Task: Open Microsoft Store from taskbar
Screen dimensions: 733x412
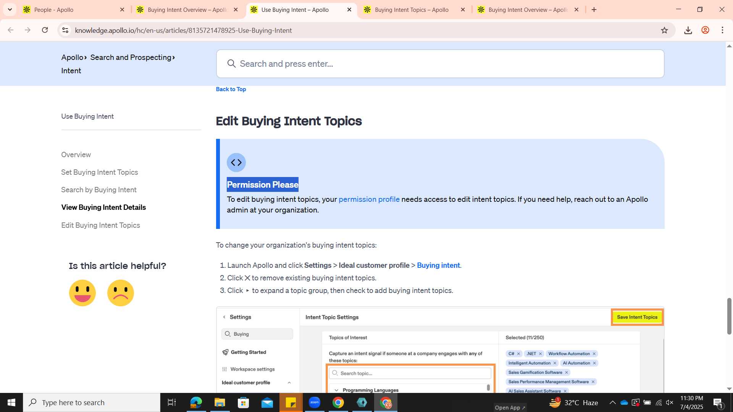Action: [243, 402]
